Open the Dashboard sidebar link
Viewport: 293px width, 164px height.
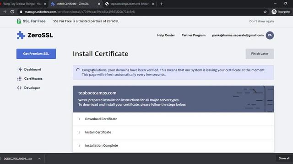33,69
